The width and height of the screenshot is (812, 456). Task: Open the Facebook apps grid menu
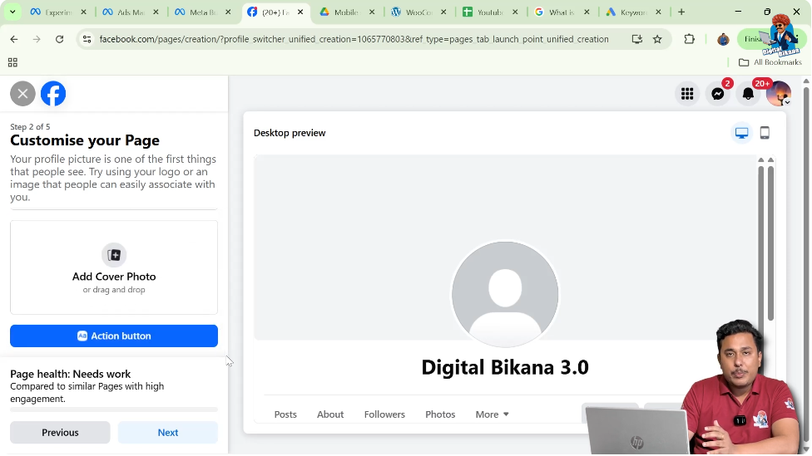687,94
